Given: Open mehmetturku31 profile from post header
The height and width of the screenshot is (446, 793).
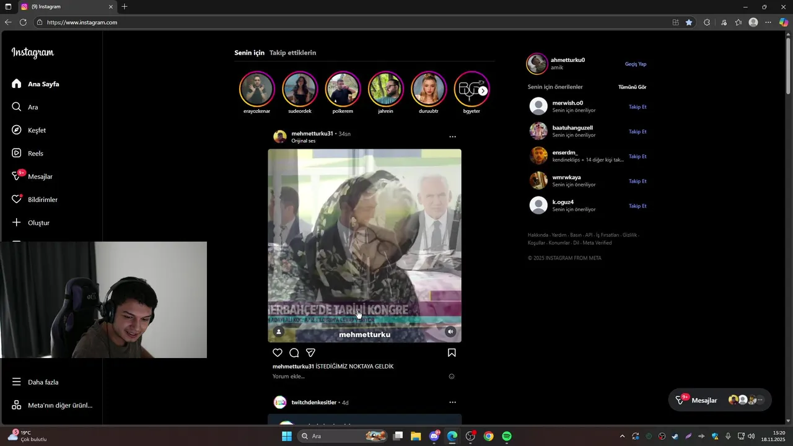Looking at the screenshot, I should [312, 134].
